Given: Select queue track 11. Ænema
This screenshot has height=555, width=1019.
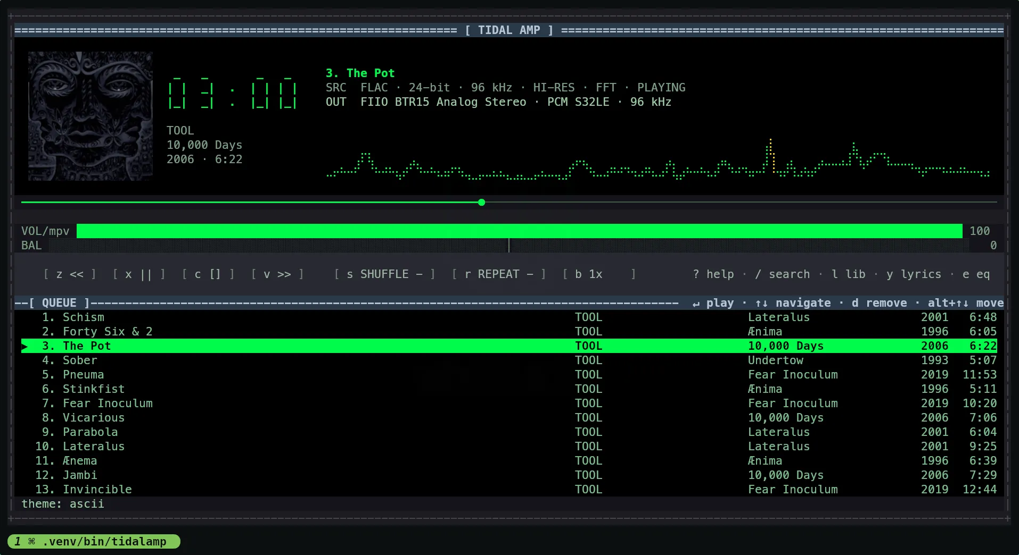Looking at the screenshot, I should point(509,461).
